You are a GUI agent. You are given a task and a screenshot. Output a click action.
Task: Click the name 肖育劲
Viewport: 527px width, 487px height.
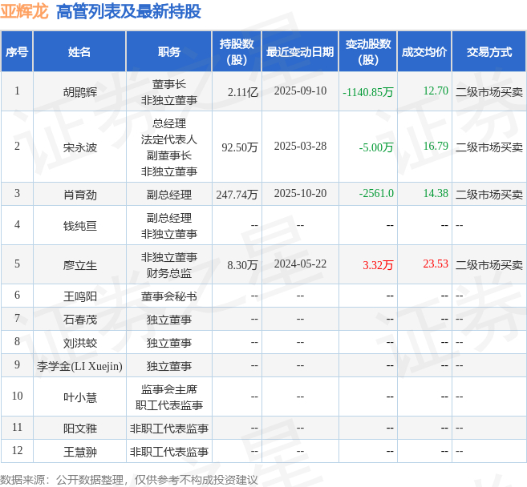(80, 195)
